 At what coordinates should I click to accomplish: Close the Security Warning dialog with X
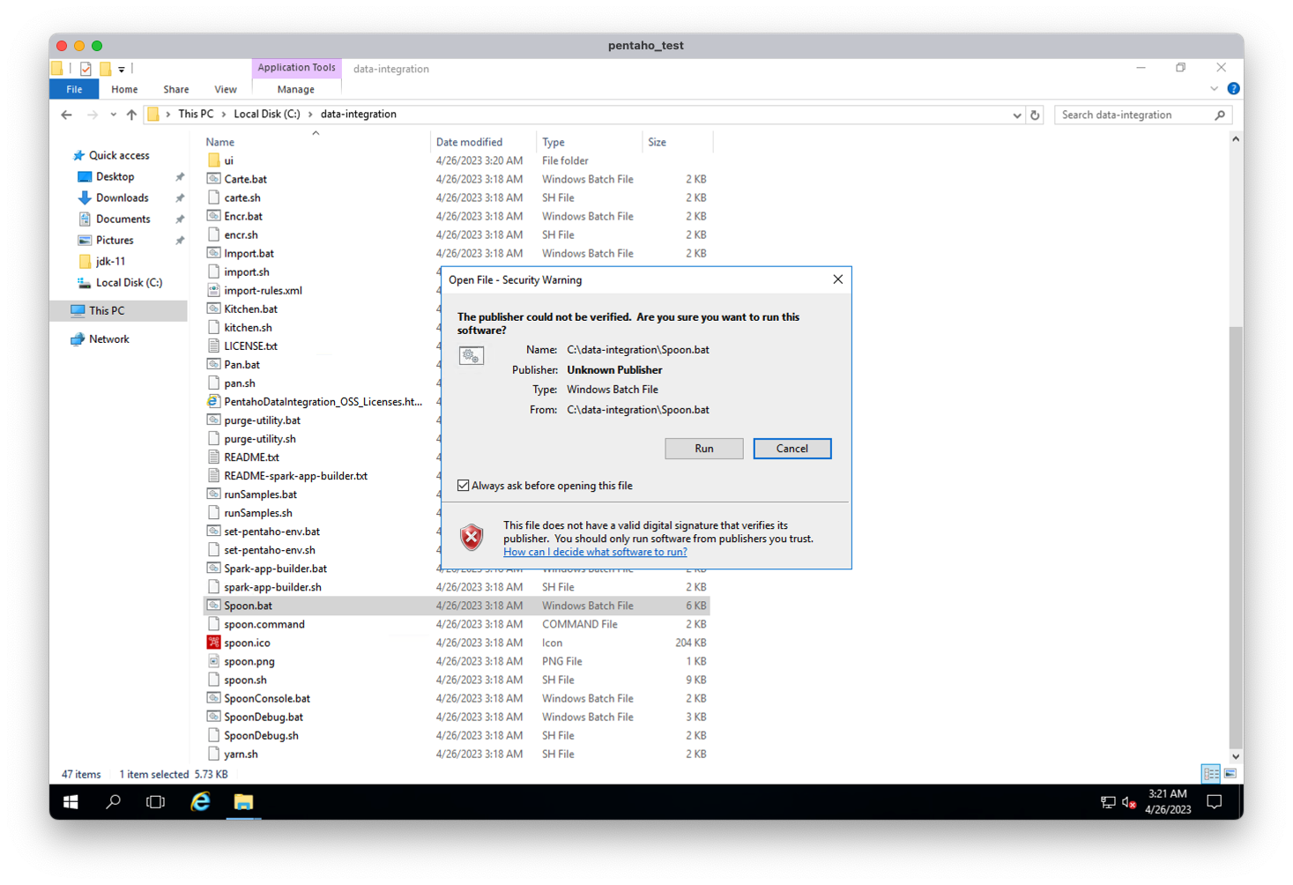(x=837, y=279)
